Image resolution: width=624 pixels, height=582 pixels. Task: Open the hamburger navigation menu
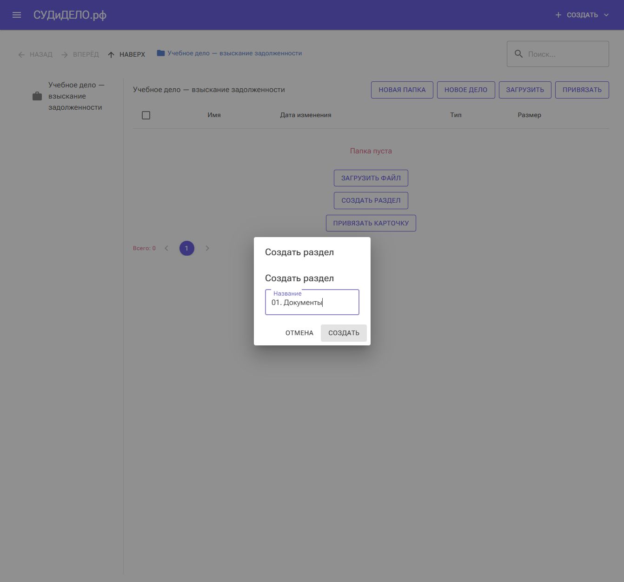[x=17, y=15]
